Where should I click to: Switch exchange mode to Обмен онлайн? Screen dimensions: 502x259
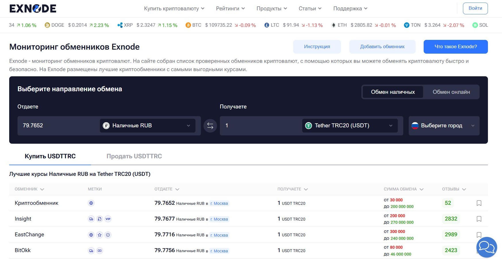coord(451,92)
